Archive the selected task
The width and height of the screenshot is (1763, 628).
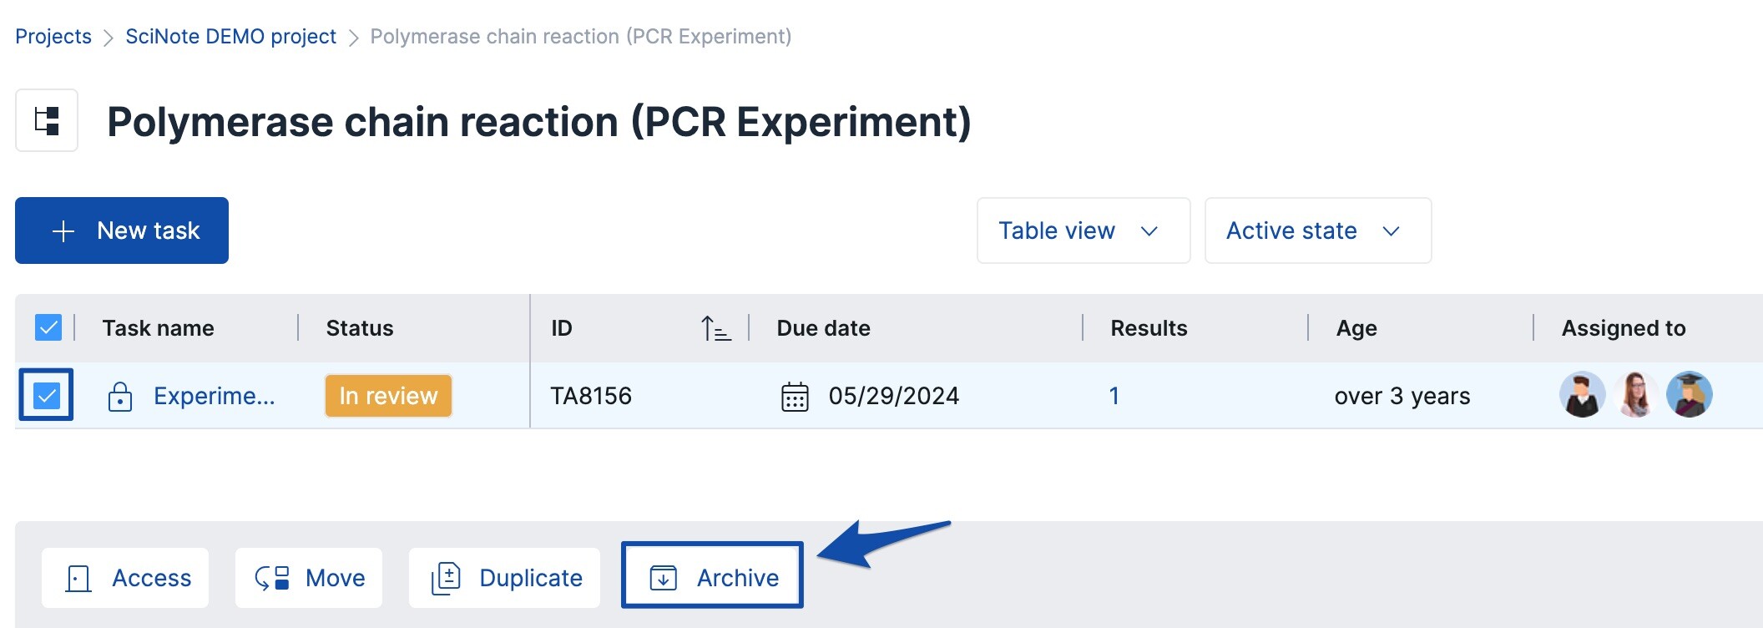tap(712, 577)
